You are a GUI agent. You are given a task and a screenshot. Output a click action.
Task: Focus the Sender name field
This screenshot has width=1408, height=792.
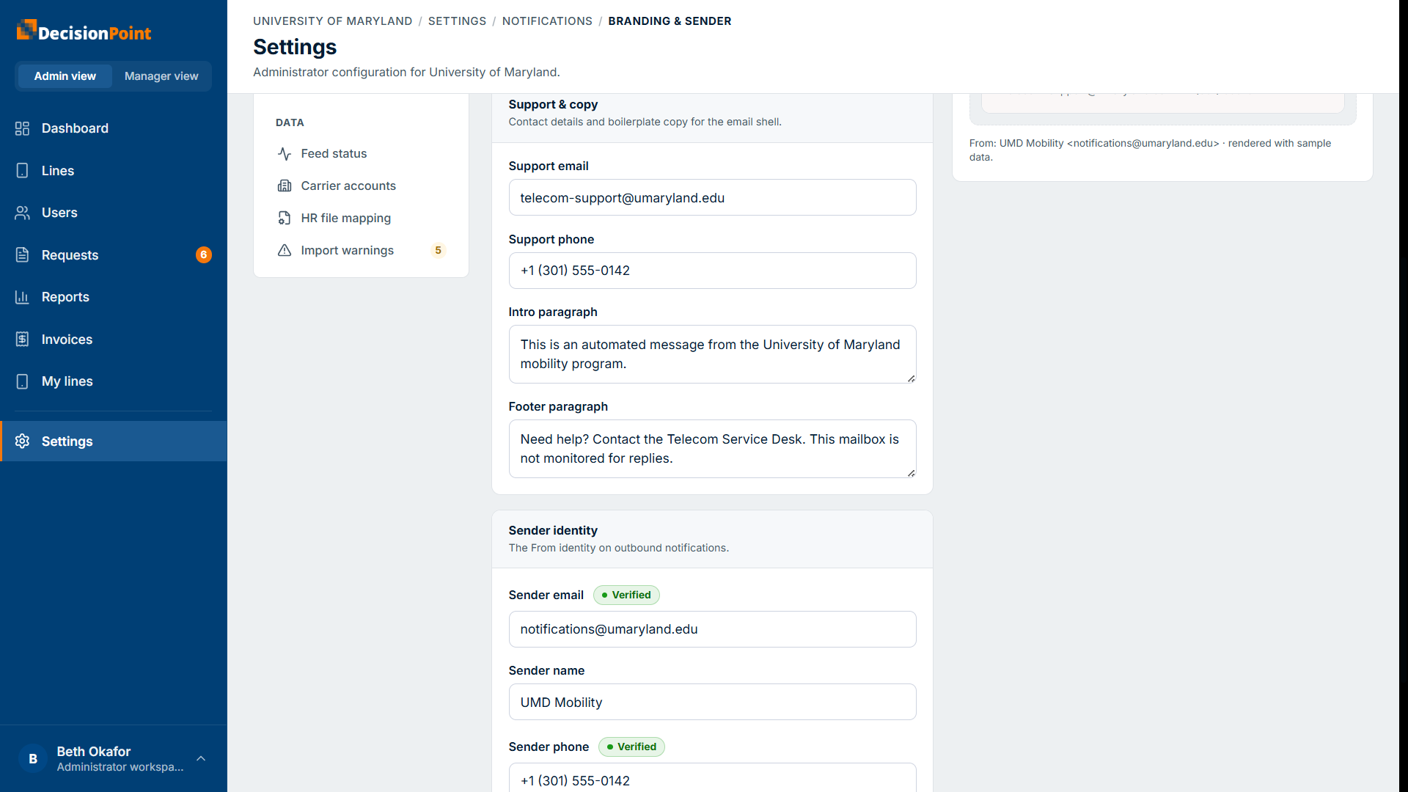(712, 703)
